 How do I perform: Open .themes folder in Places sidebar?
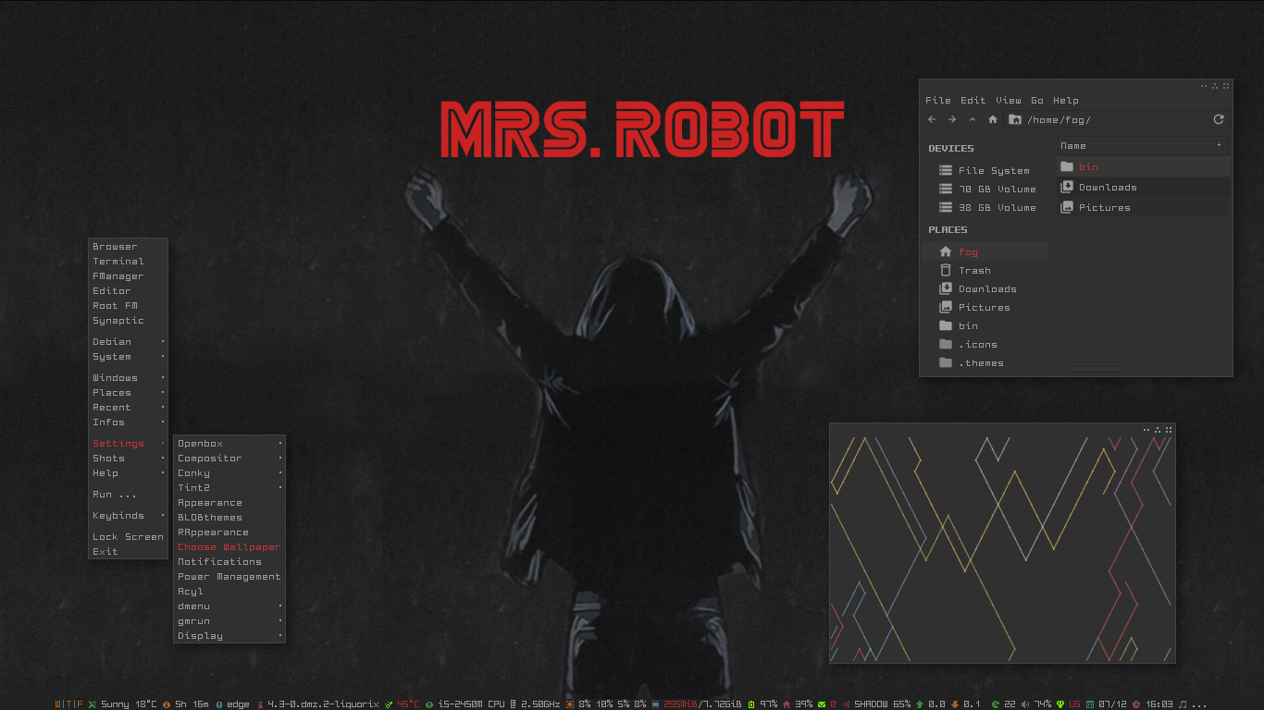981,363
